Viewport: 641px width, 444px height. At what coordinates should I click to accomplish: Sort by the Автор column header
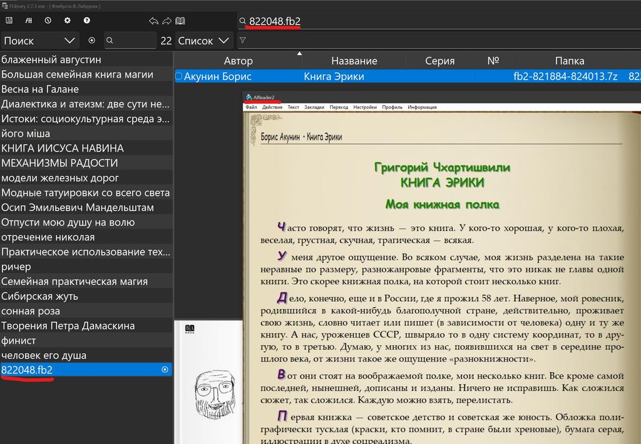pyautogui.click(x=238, y=61)
